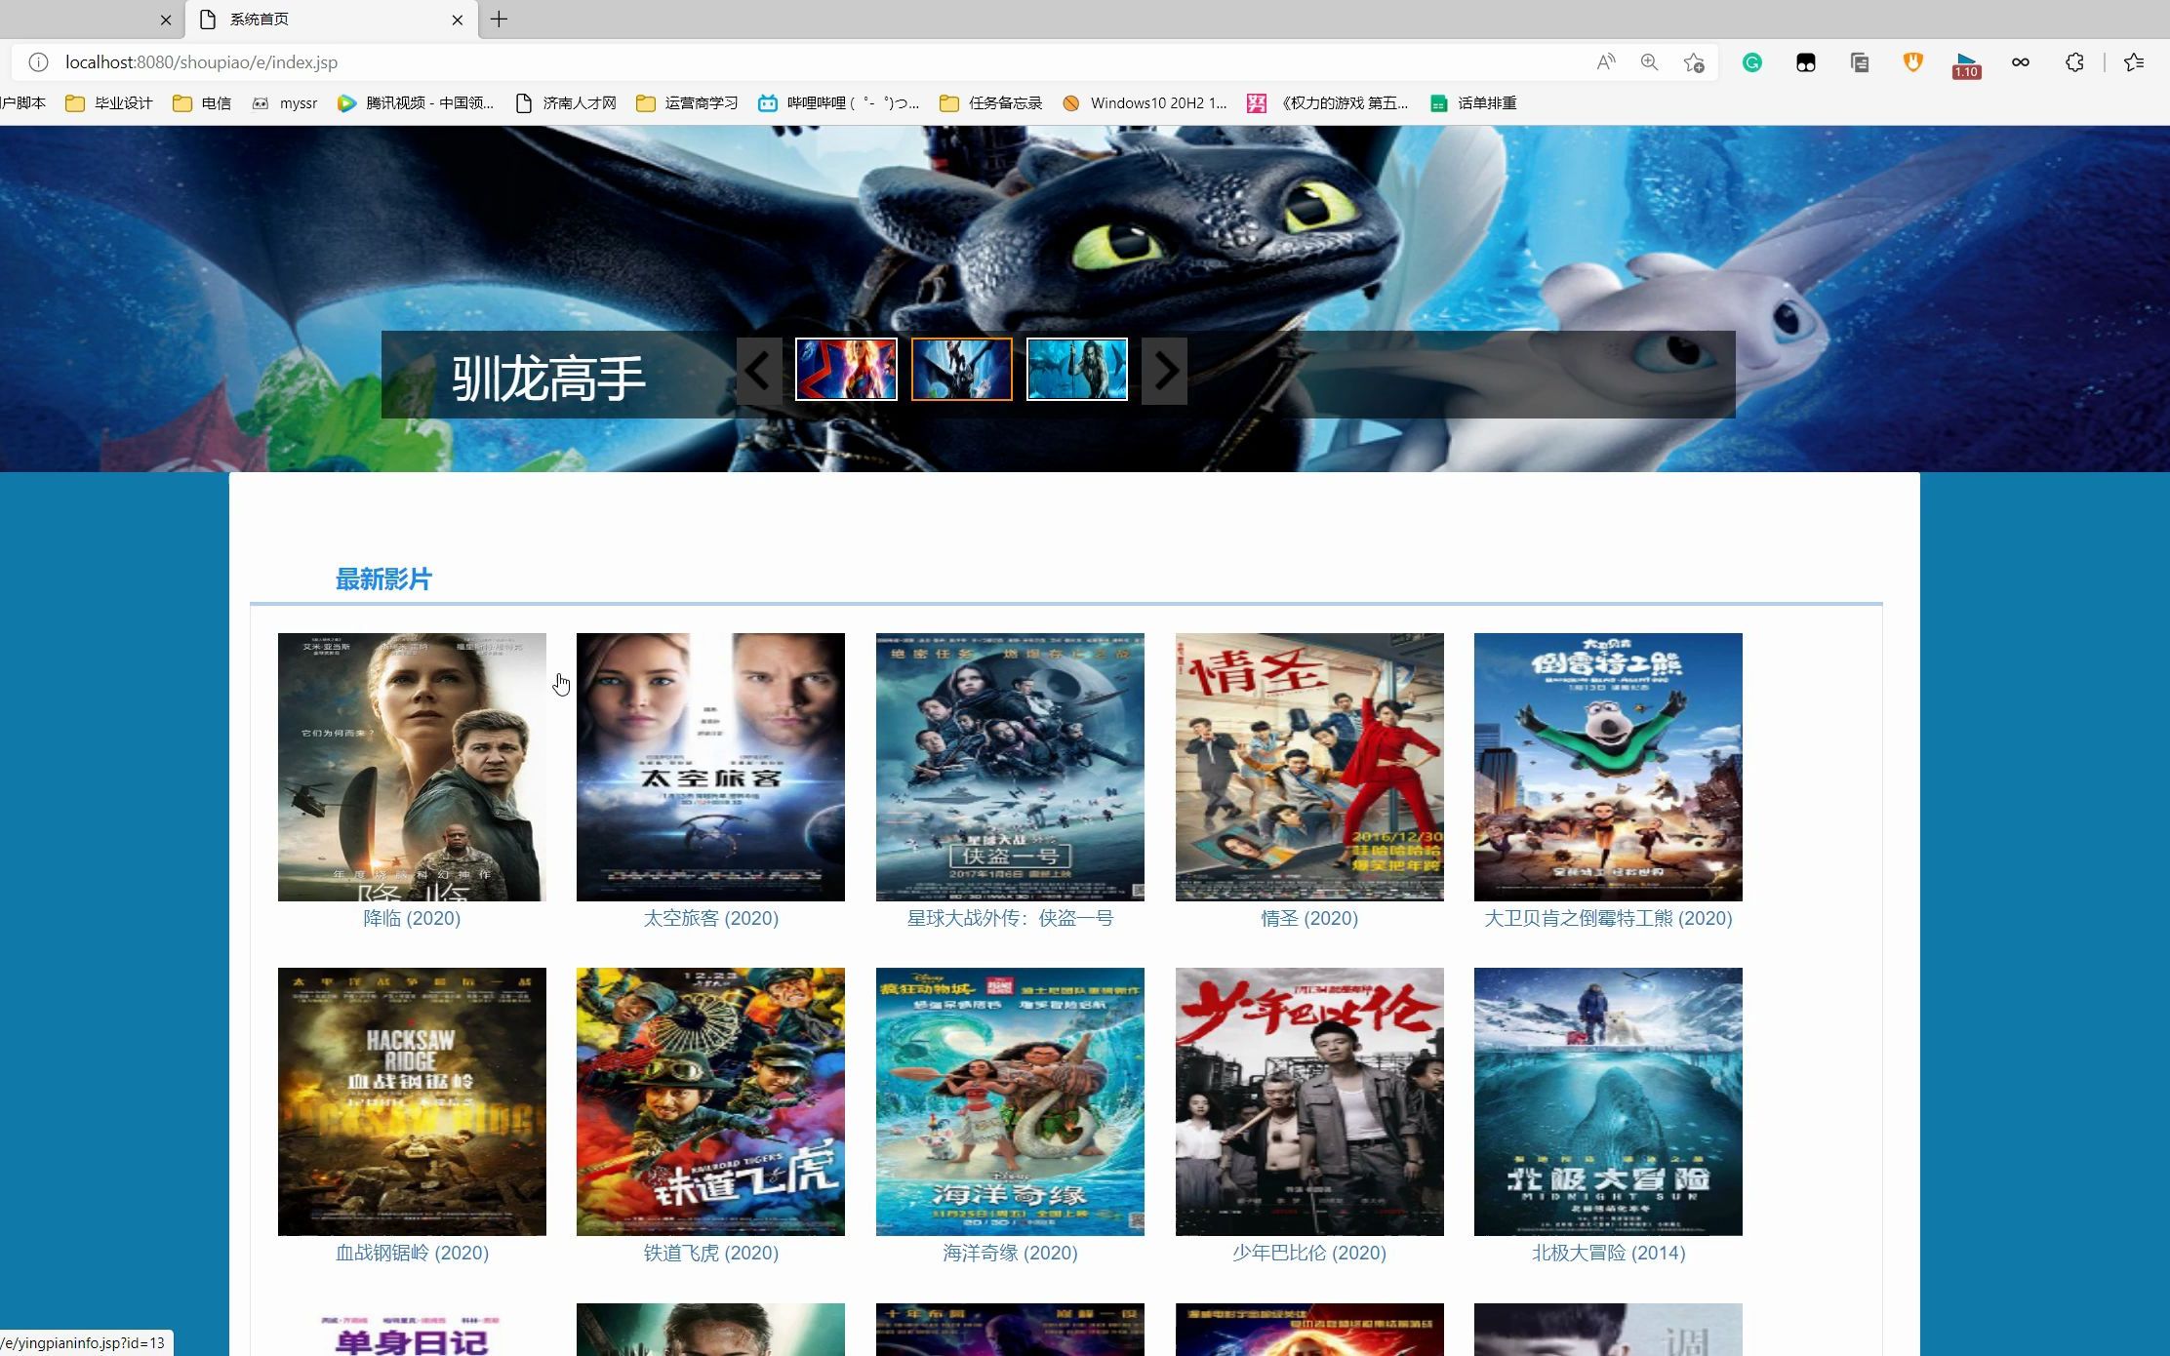Open the infinity symbol extension icon

point(2021,62)
